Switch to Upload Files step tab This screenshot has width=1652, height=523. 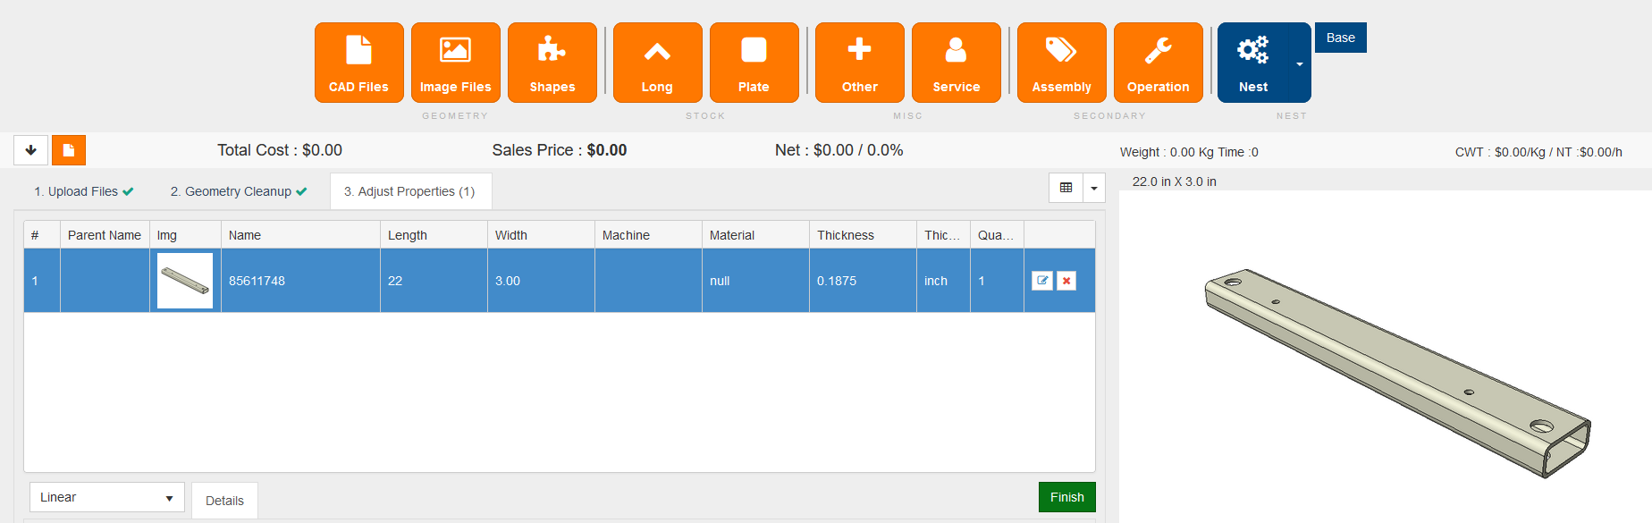pyautogui.click(x=83, y=191)
